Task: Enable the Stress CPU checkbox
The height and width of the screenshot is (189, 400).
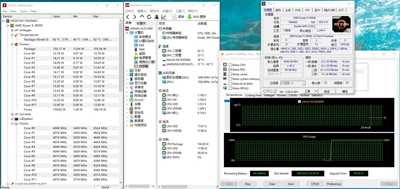Action: coord(230,65)
